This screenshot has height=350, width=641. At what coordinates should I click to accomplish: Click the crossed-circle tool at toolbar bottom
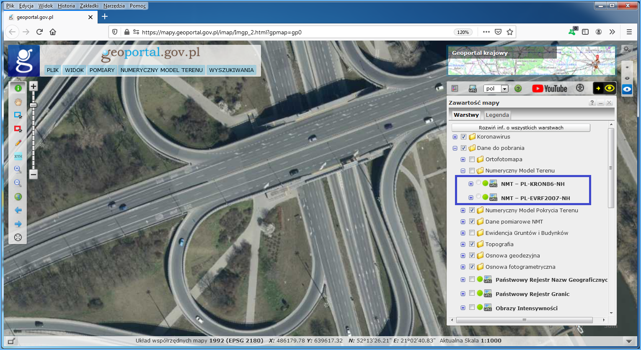pyautogui.click(x=18, y=237)
